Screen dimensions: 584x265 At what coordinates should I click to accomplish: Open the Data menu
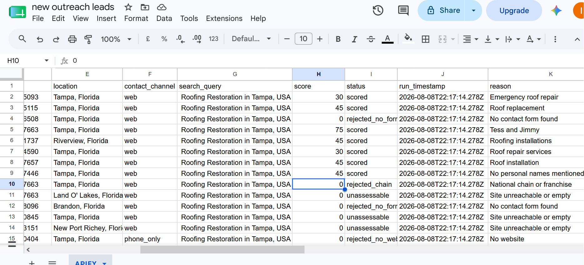click(164, 18)
